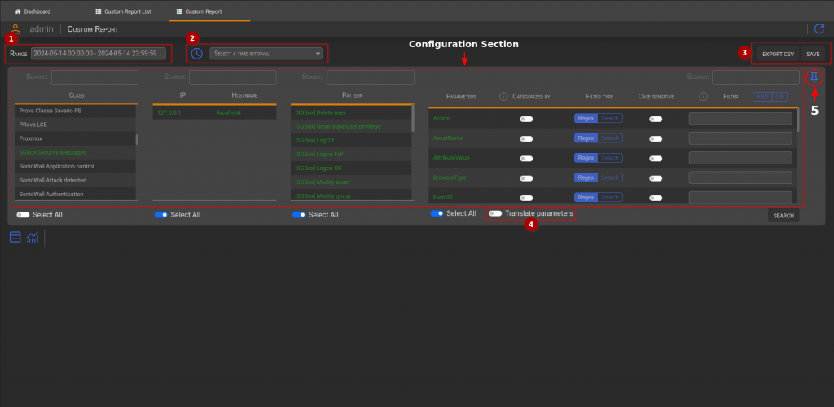The width and height of the screenshot is (834, 407).
Task: Select SGBox Security Messages class
Action: click(75, 152)
